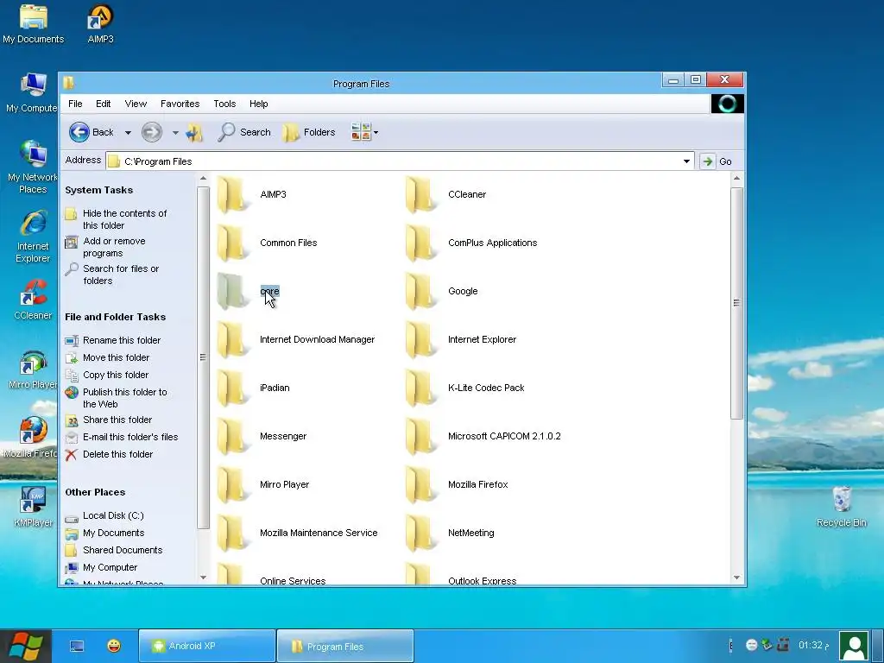The image size is (884, 663).
Task: Click Copy this folder task
Action: click(x=116, y=375)
